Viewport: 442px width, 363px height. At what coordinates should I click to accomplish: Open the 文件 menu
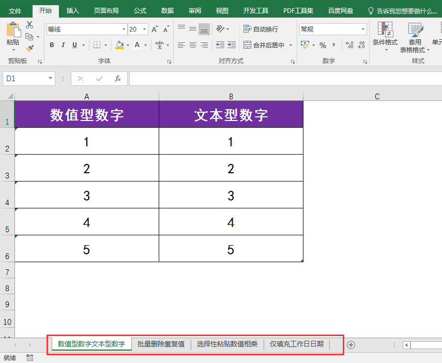click(x=15, y=11)
